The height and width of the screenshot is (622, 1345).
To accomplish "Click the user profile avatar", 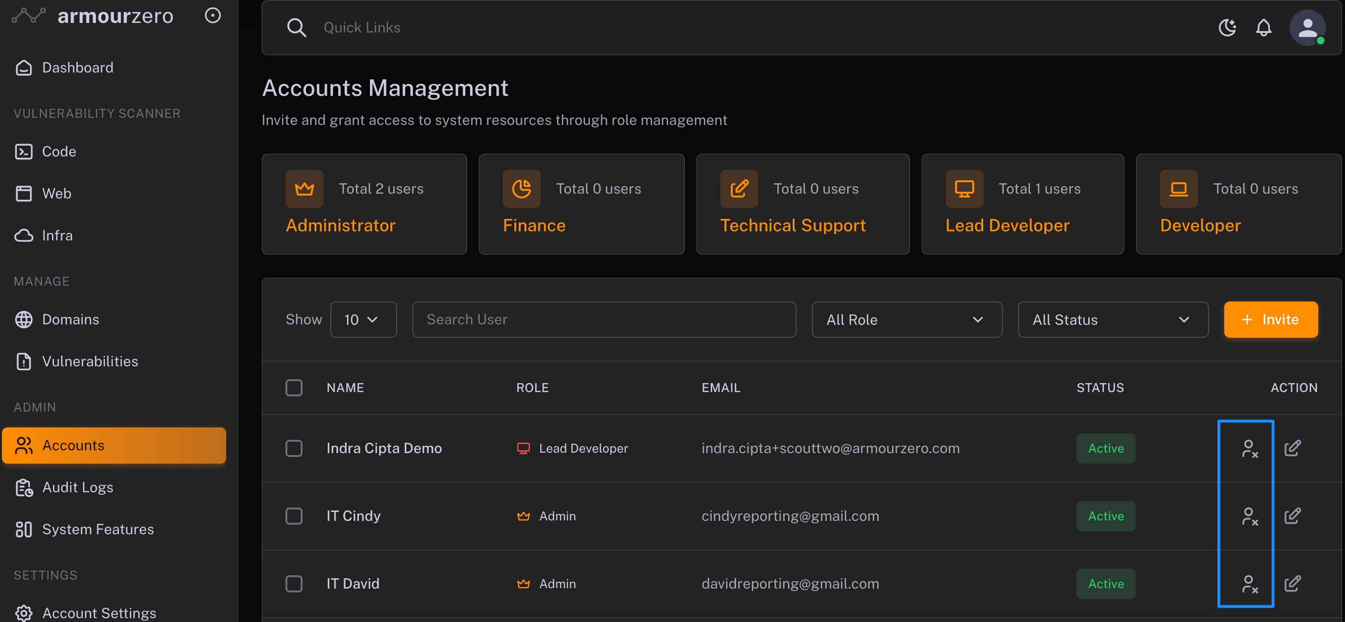I will tap(1307, 28).
